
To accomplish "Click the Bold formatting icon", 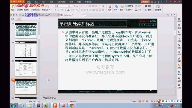I will click(55, 10).
